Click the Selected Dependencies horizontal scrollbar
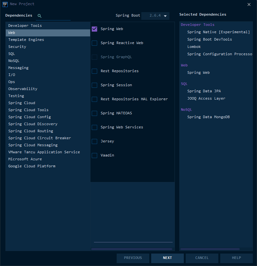Image resolution: width=257 pixels, height=266 pixels. (x=210, y=249)
